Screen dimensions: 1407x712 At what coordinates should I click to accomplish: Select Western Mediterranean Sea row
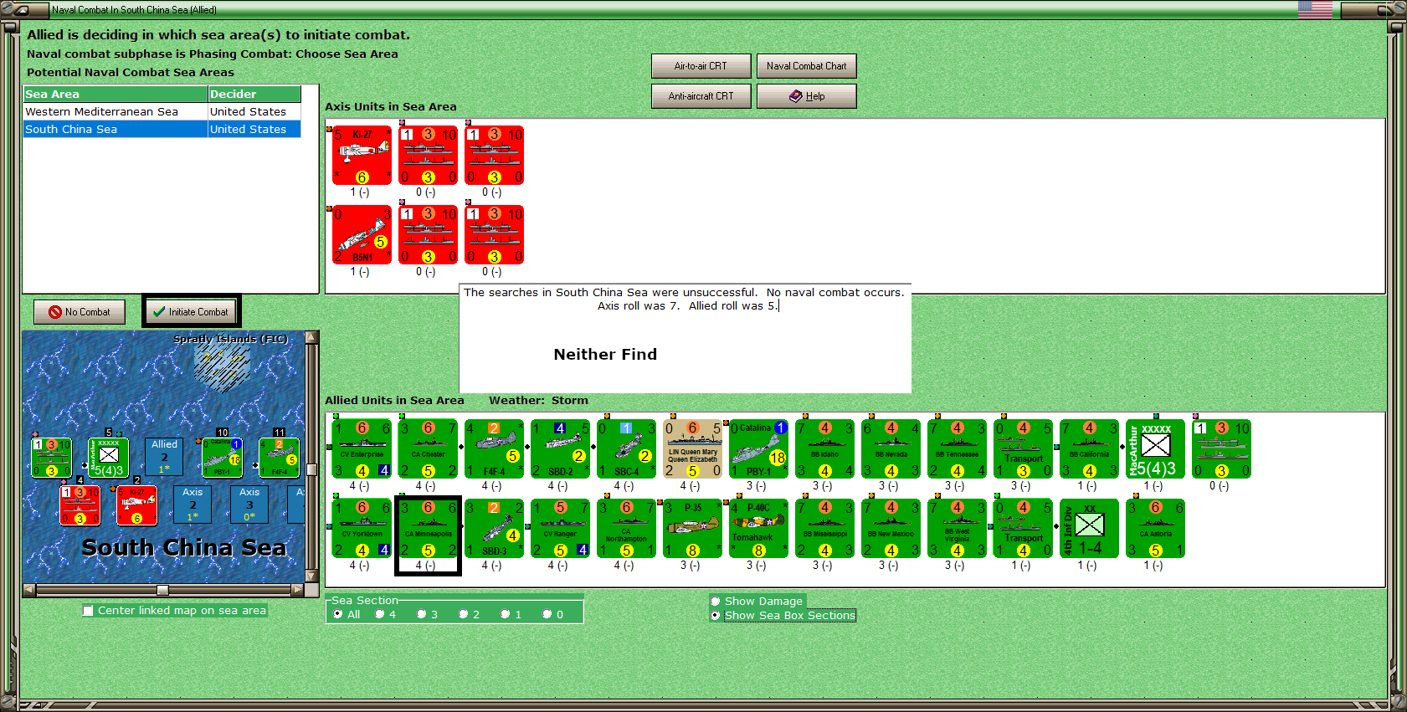[x=162, y=112]
